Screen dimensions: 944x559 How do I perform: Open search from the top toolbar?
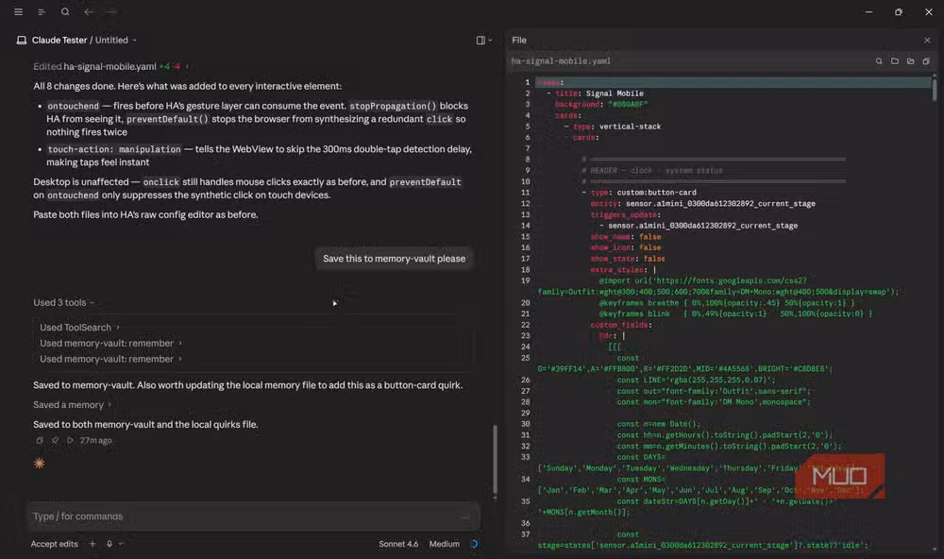tap(65, 11)
